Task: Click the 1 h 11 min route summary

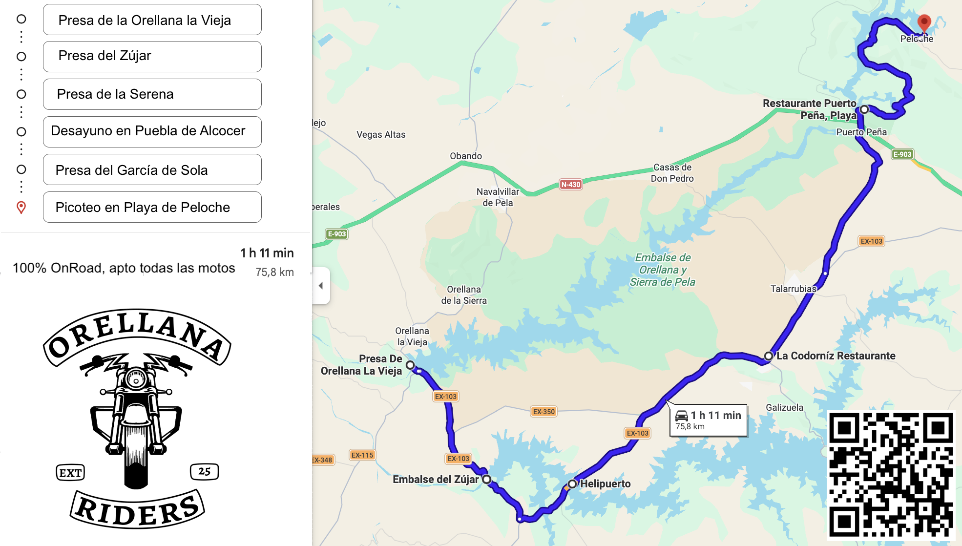Action: pyautogui.click(x=267, y=253)
